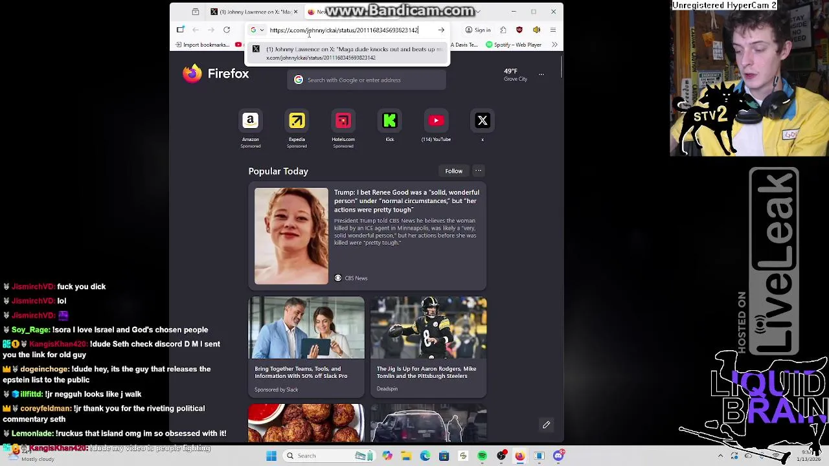The height and width of the screenshot is (466, 829).
Task: Click the Mostly cloudy taskbar weather widget
Action: [x=31, y=456]
